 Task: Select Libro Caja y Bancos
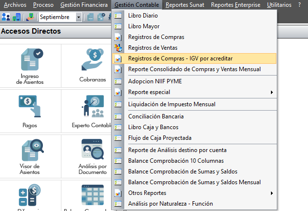tap(194, 127)
